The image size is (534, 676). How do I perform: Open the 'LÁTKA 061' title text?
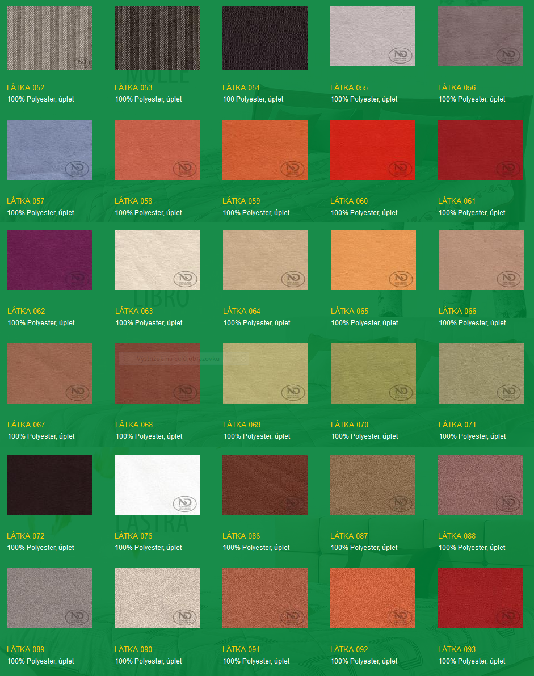[x=457, y=201]
